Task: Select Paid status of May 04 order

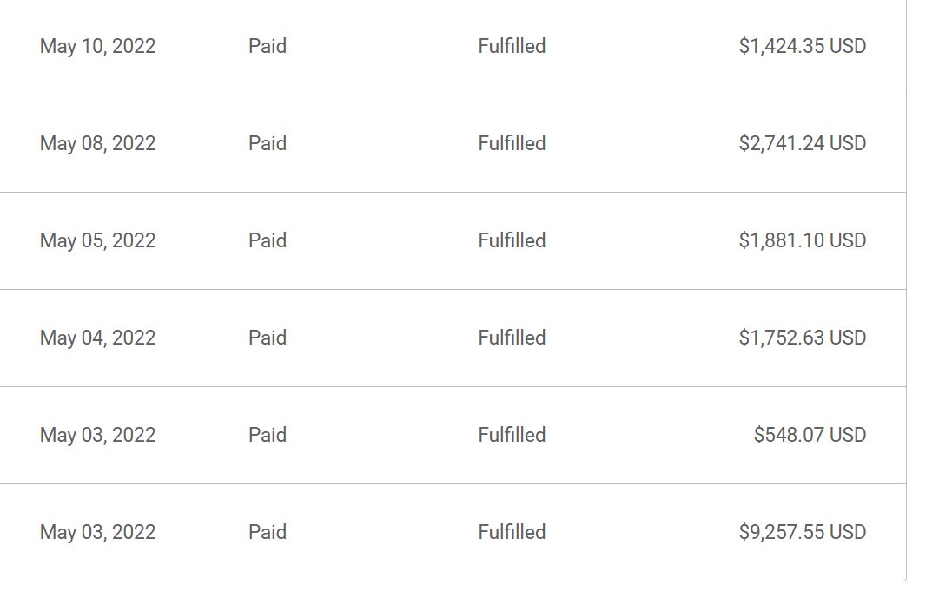Action: 267,338
